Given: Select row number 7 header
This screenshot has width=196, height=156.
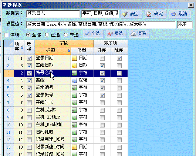Looking at the screenshot, I should (x=9, y=103).
